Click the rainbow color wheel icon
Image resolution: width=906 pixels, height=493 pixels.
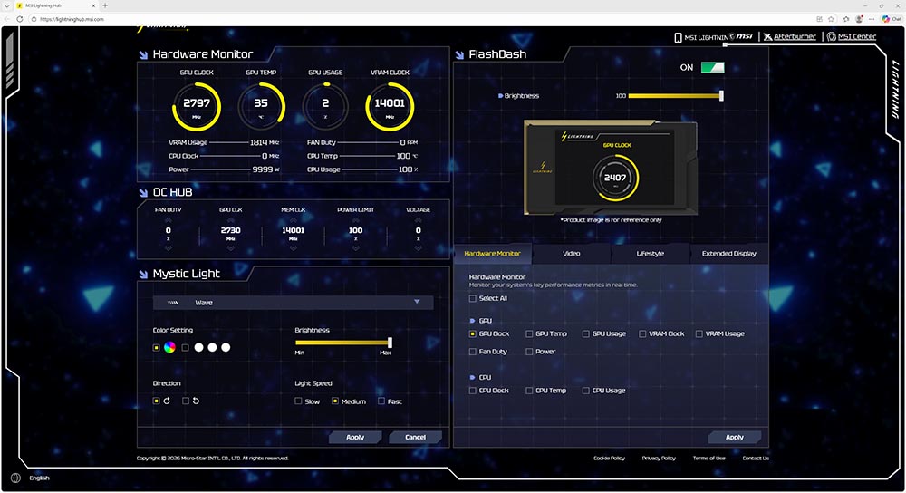169,347
